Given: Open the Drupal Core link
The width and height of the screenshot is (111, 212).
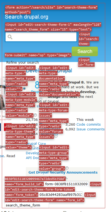Looking at the screenshot, I should click(x=36, y=143).
